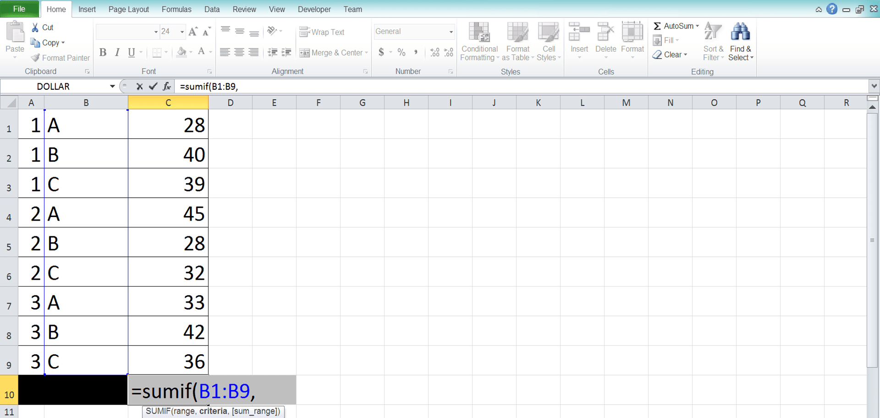The image size is (880, 418).
Task: Switch to the Developer tab
Action: [314, 9]
